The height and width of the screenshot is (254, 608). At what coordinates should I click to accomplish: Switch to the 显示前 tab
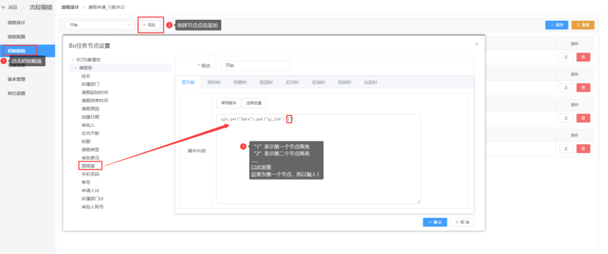(x=188, y=82)
